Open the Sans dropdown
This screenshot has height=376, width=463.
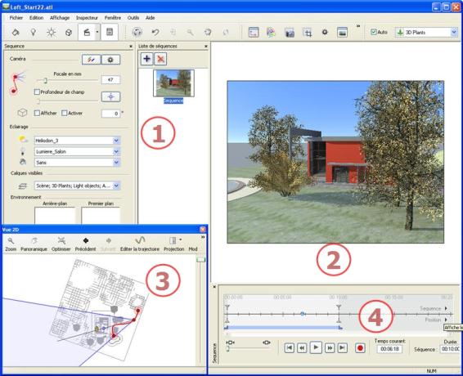pyautogui.click(x=116, y=163)
